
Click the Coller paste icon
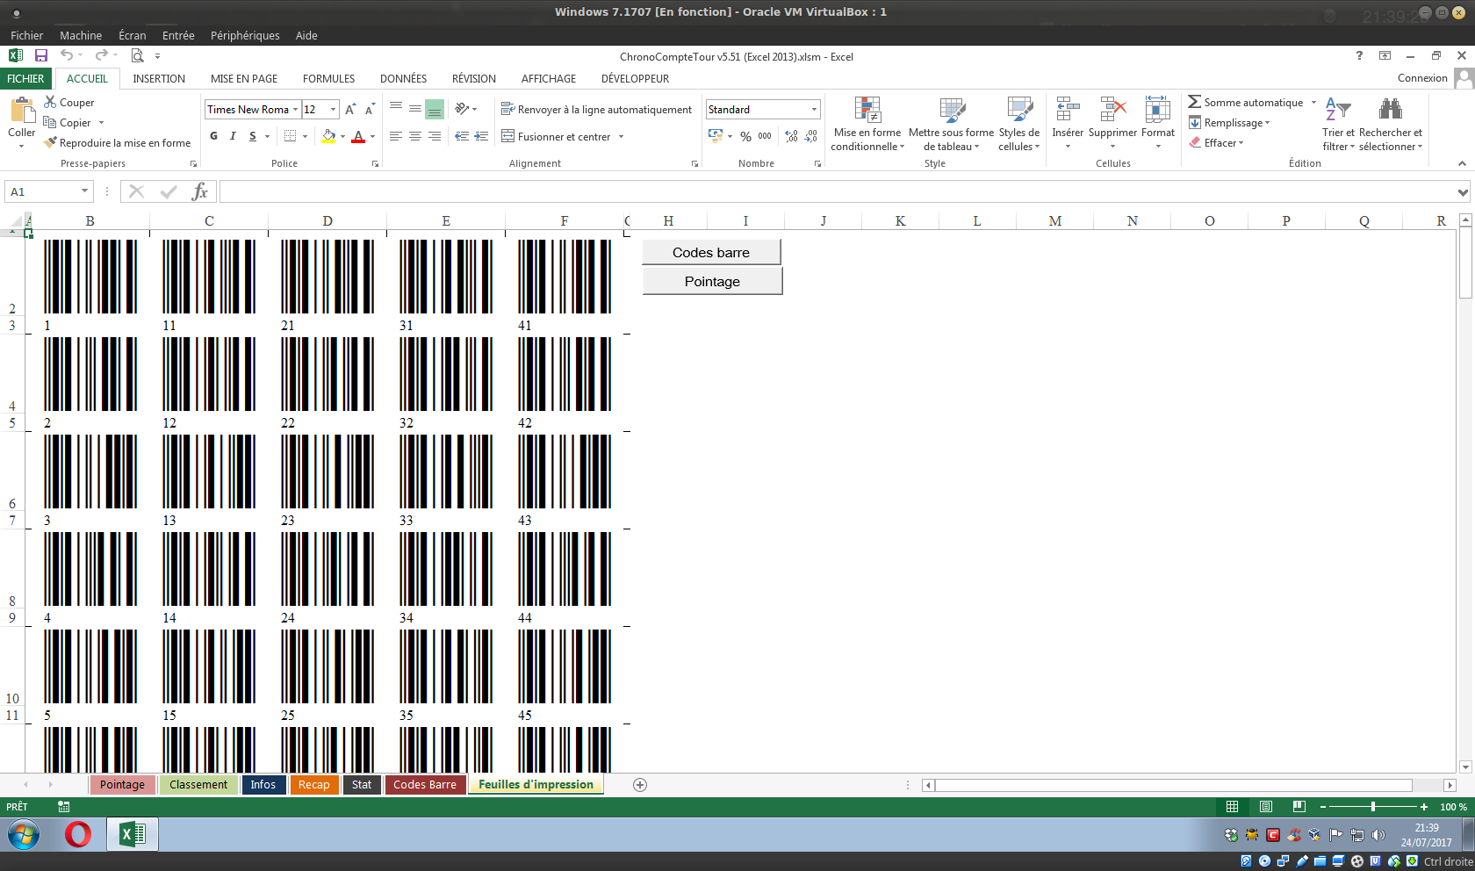(21, 111)
